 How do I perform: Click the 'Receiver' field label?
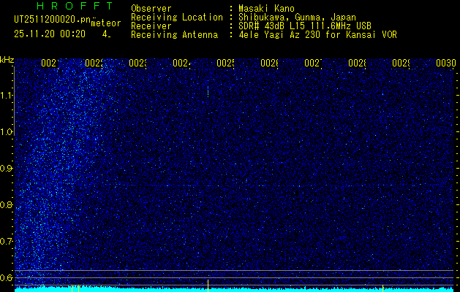pyautogui.click(x=151, y=26)
